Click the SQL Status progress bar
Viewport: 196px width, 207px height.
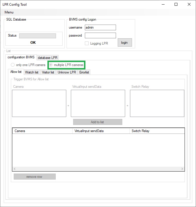pyautogui.click(x=37, y=36)
